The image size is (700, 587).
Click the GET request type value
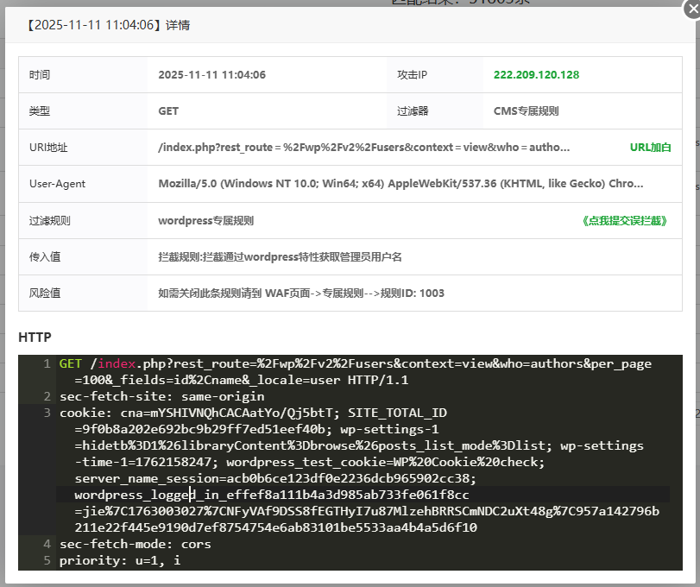[x=168, y=111]
